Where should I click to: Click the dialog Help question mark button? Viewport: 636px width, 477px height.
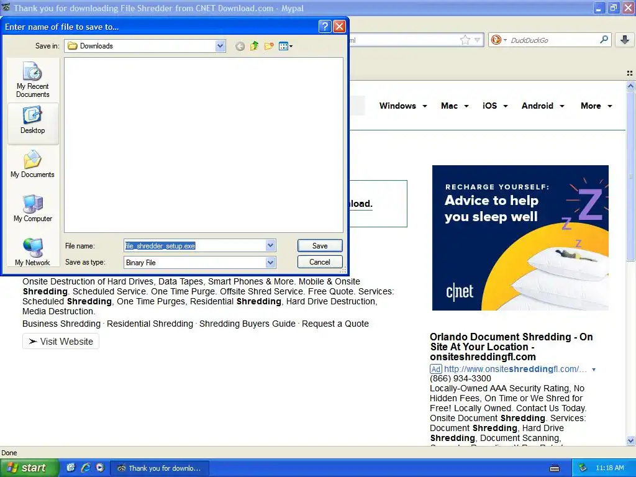pyautogui.click(x=325, y=27)
